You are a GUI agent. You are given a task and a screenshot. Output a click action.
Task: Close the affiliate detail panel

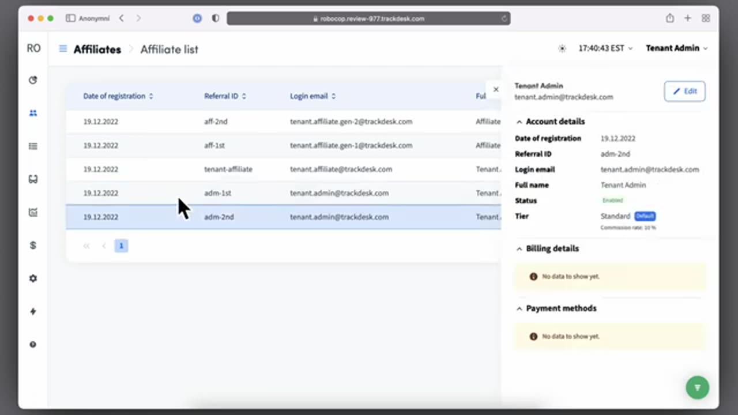tap(496, 89)
